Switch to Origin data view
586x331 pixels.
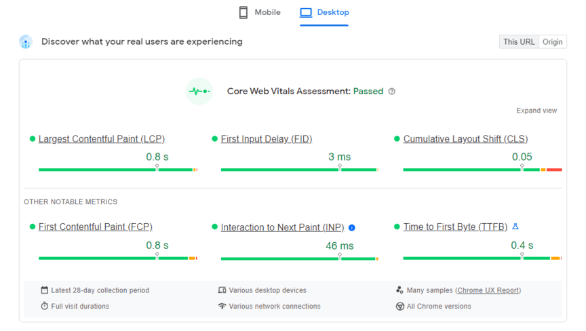552,42
